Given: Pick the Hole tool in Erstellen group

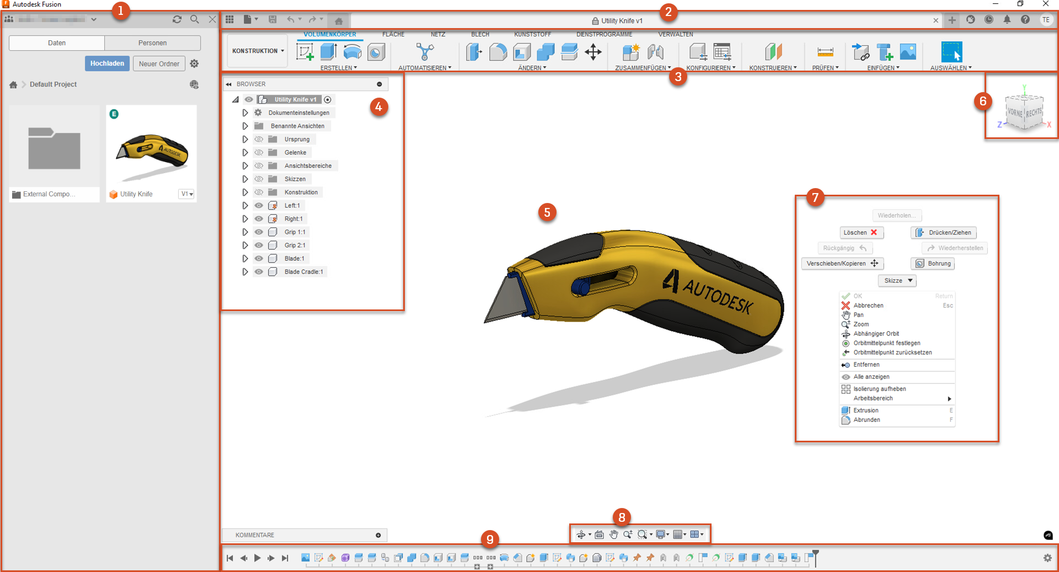Looking at the screenshot, I should (376, 52).
